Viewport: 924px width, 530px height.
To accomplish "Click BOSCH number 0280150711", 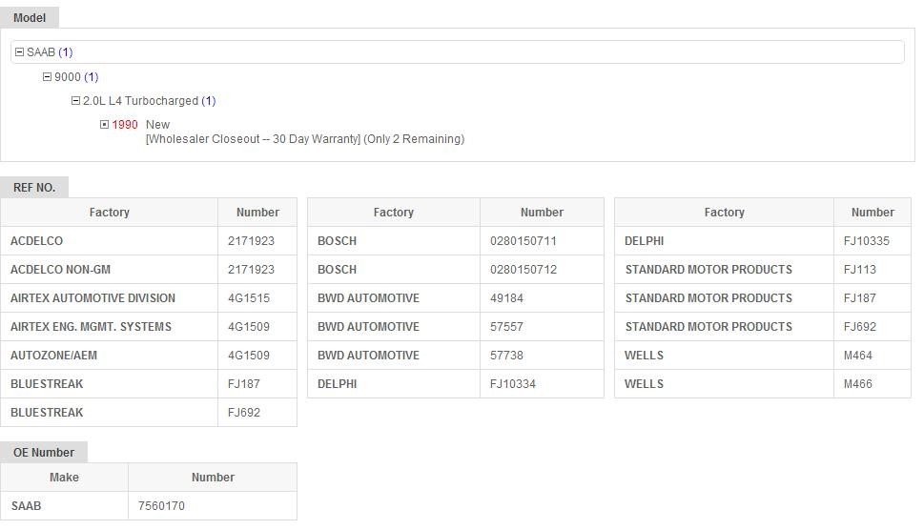I will pos(523,241).
